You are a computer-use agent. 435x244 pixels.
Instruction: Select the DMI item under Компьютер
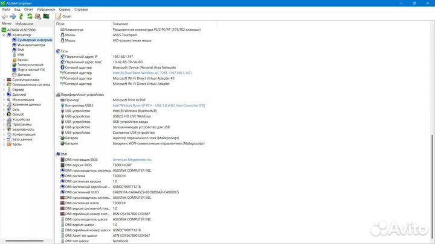click(21, 50)
